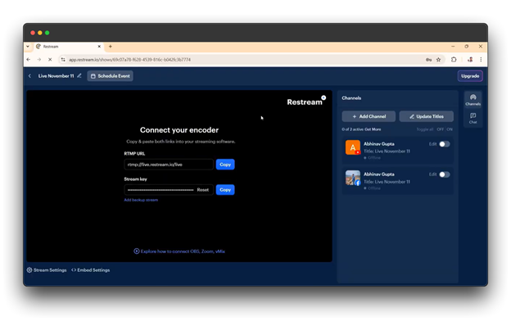Open Add backup stream link

(x=141, y=200)
